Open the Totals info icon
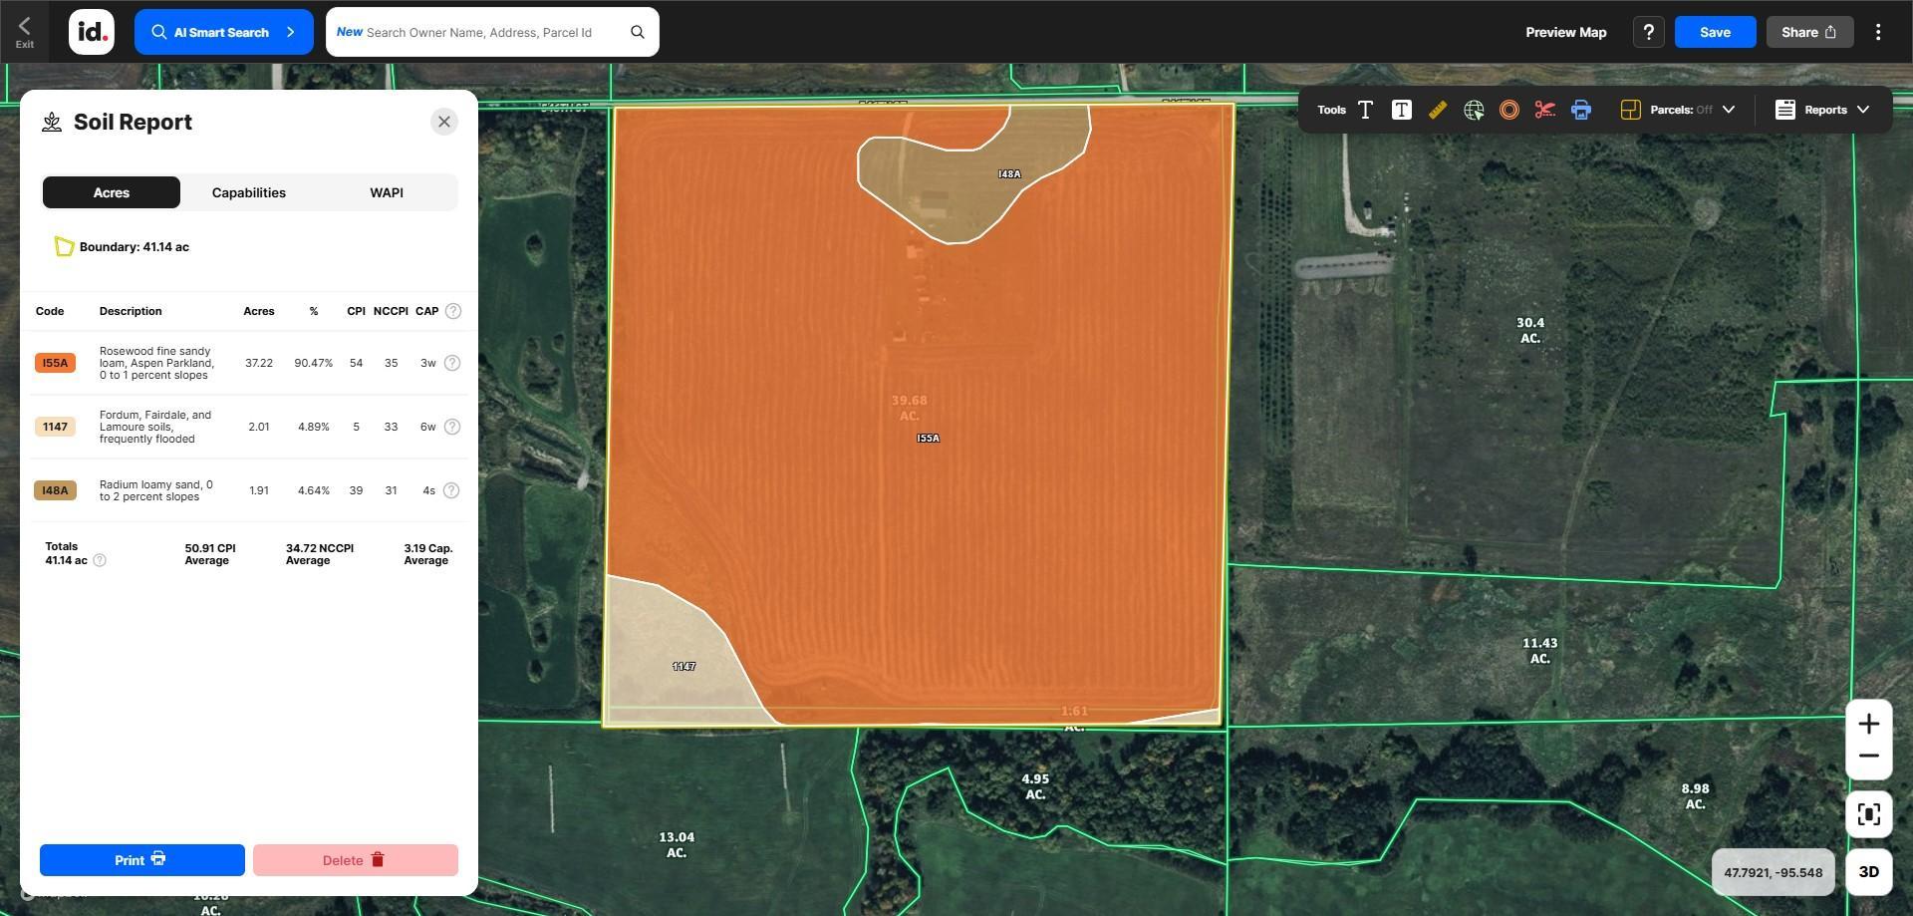The height and width of the screenshot is (916, 1913). [x=100, y=560]
